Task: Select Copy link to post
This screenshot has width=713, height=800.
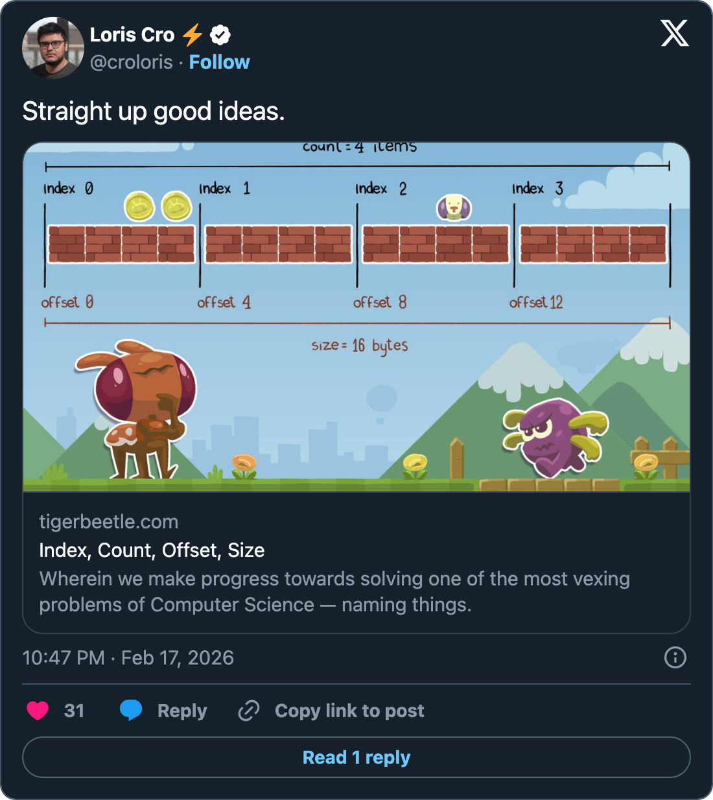Action: (x=349, y=711)
